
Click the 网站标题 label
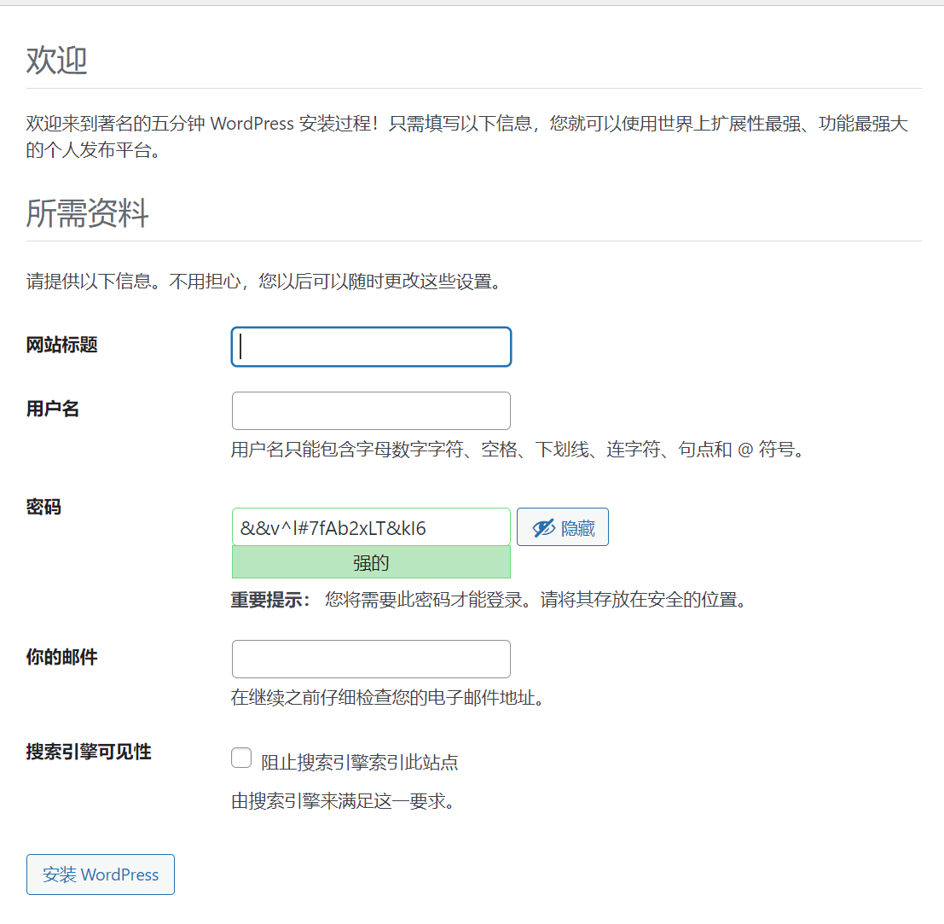pos(61,346)
